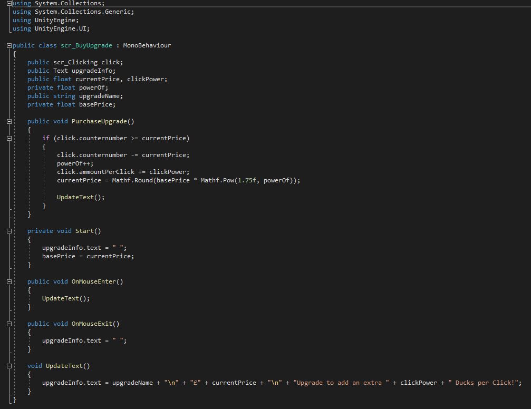The image size is (531, 409).
Task: Collapse the OnMouseExit method
Action: (9, 324)
